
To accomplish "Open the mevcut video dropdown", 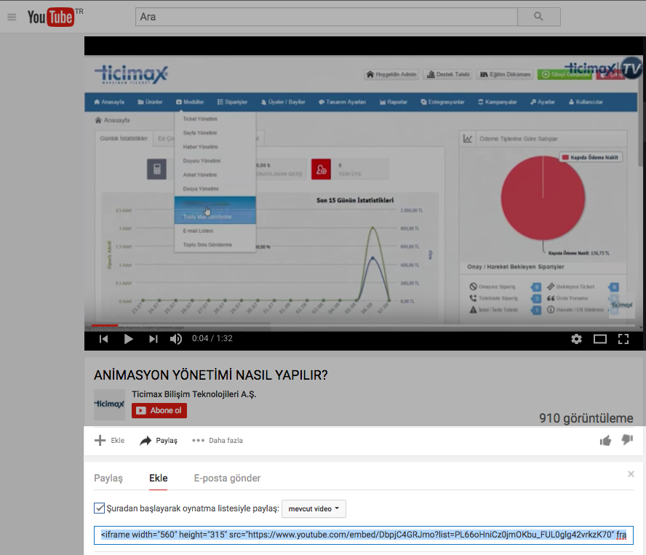I will (x=314, y=509).
